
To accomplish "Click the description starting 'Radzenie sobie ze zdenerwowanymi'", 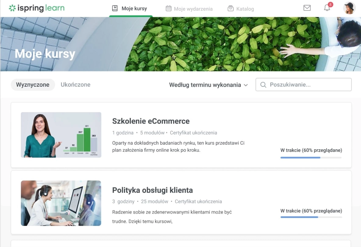I will 172,216.
